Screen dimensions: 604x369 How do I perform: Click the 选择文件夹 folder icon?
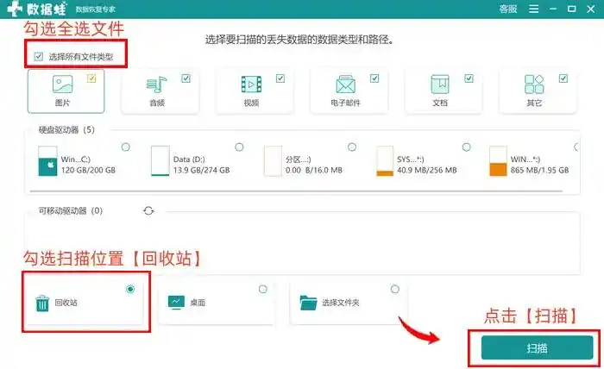(x=309, y=303)
